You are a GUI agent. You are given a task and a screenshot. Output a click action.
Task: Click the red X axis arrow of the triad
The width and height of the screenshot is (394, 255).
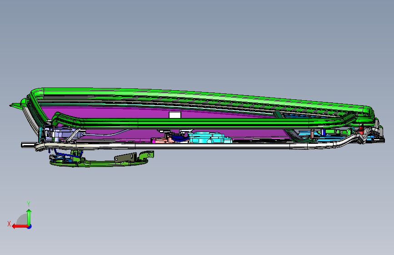click(x=20, y=226)
